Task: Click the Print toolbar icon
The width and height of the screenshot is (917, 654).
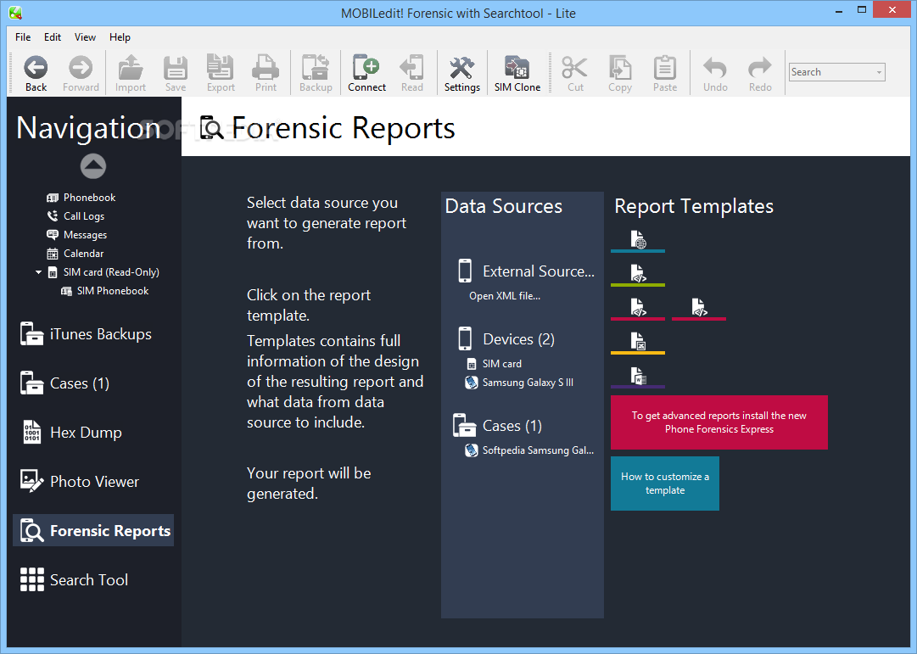Action: [266, 74]
